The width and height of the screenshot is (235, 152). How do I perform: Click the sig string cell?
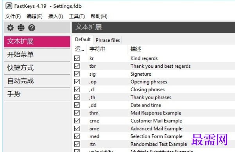[x=92, y=74]
